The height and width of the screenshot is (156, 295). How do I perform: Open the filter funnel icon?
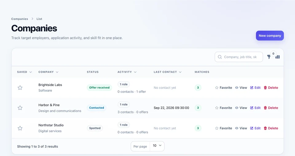[269, 57]
